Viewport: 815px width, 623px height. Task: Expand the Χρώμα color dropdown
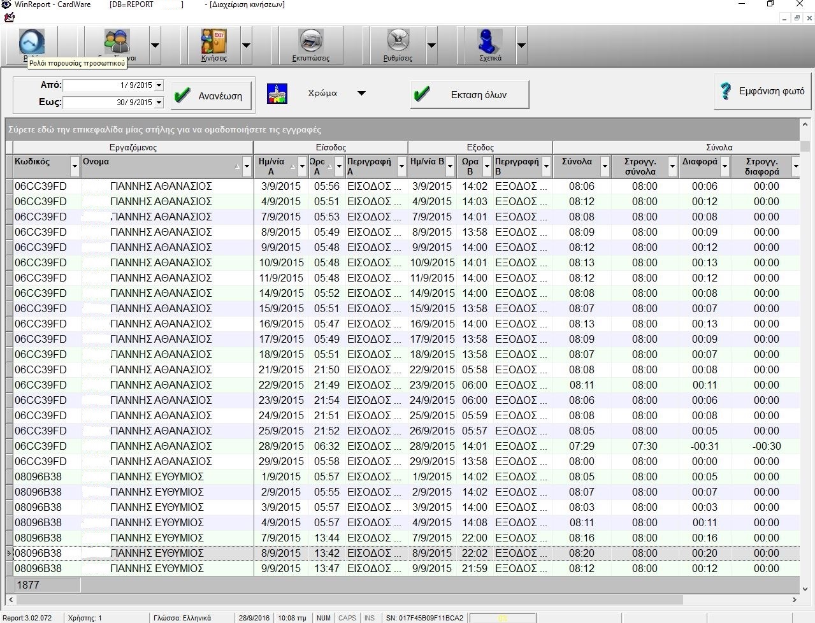(361, 94)
